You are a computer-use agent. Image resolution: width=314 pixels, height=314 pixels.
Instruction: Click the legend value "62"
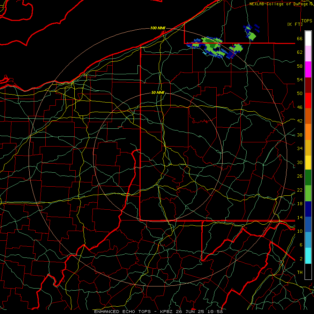(300, 52)
